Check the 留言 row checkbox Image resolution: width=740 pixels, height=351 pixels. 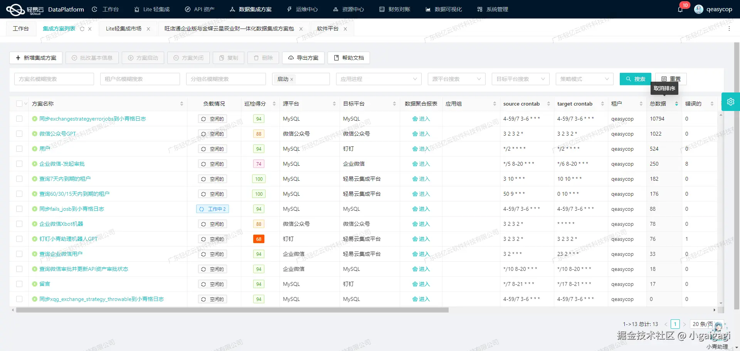19,284
